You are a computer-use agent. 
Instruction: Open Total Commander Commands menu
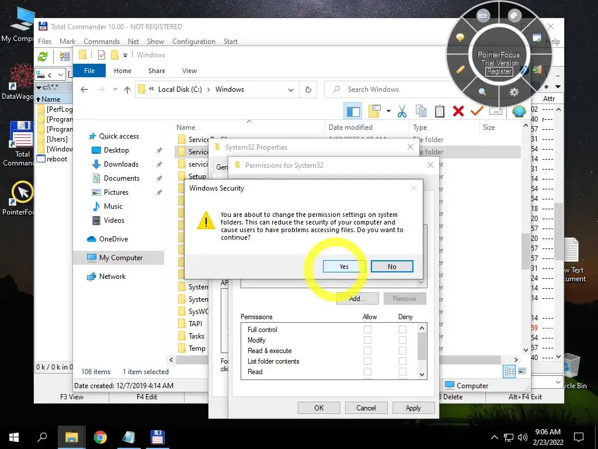(x=102, y=42)
